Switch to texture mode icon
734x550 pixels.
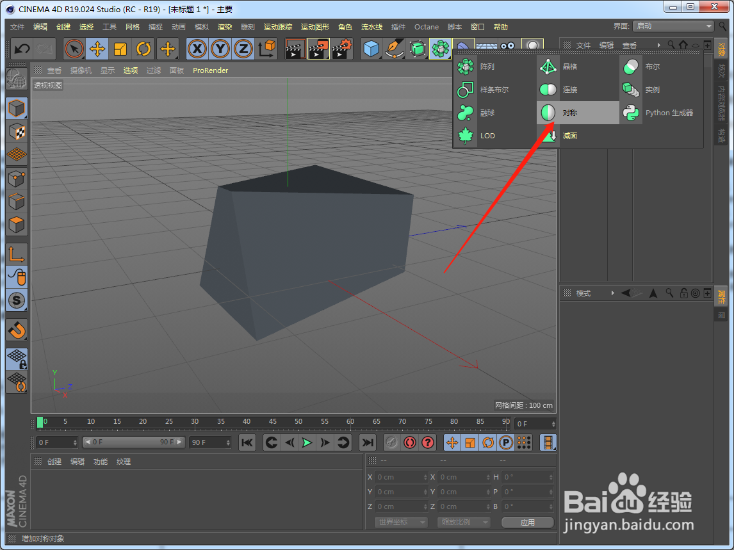[x=17, y=132]
